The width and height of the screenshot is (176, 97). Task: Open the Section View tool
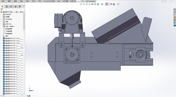pyautogui.click(x=92, y=4)
